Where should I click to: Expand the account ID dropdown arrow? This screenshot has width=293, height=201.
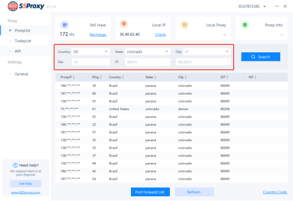(x=264, y=6)
